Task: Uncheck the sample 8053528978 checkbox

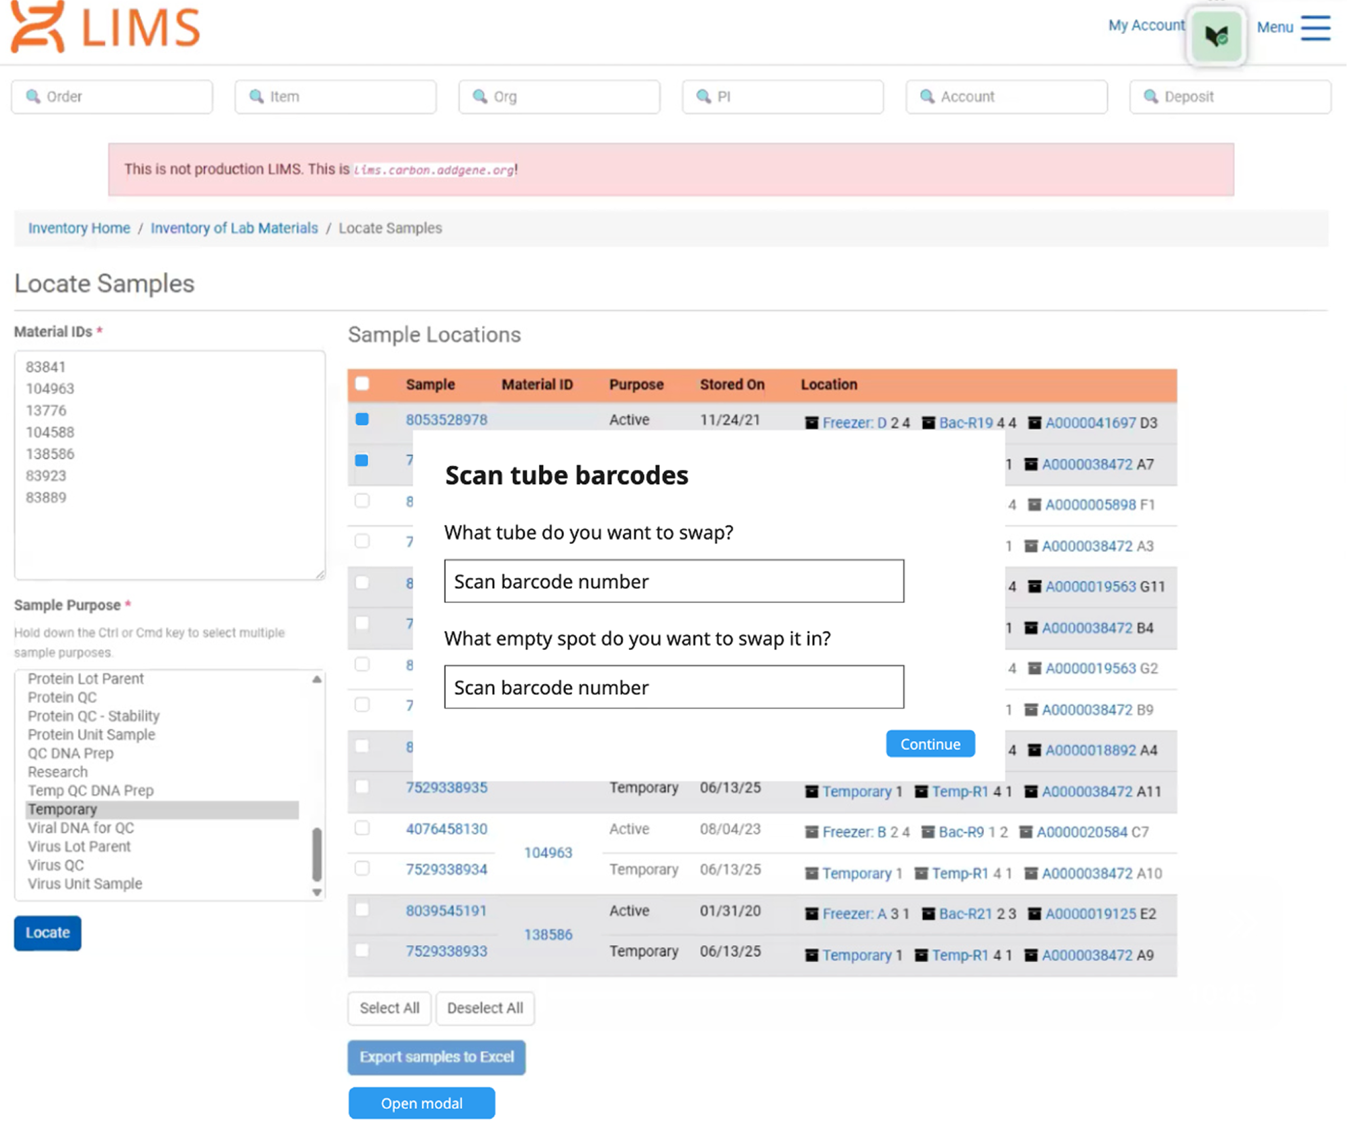Action: tap(362, 419)
